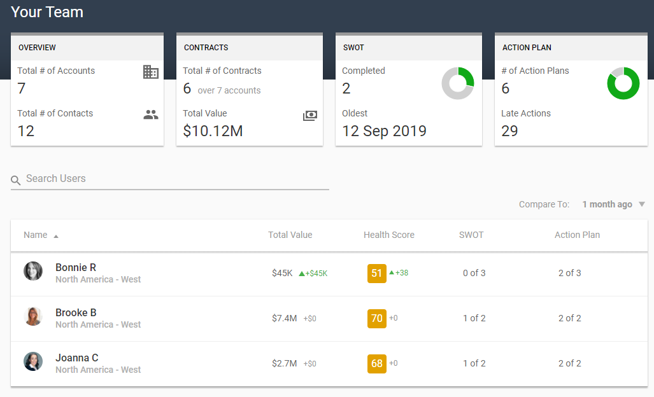Image resolution: width=654 pixels, height=397 pixels.
Task: Toggle the Name column sort arrow
Action: [x=56, y=236]
